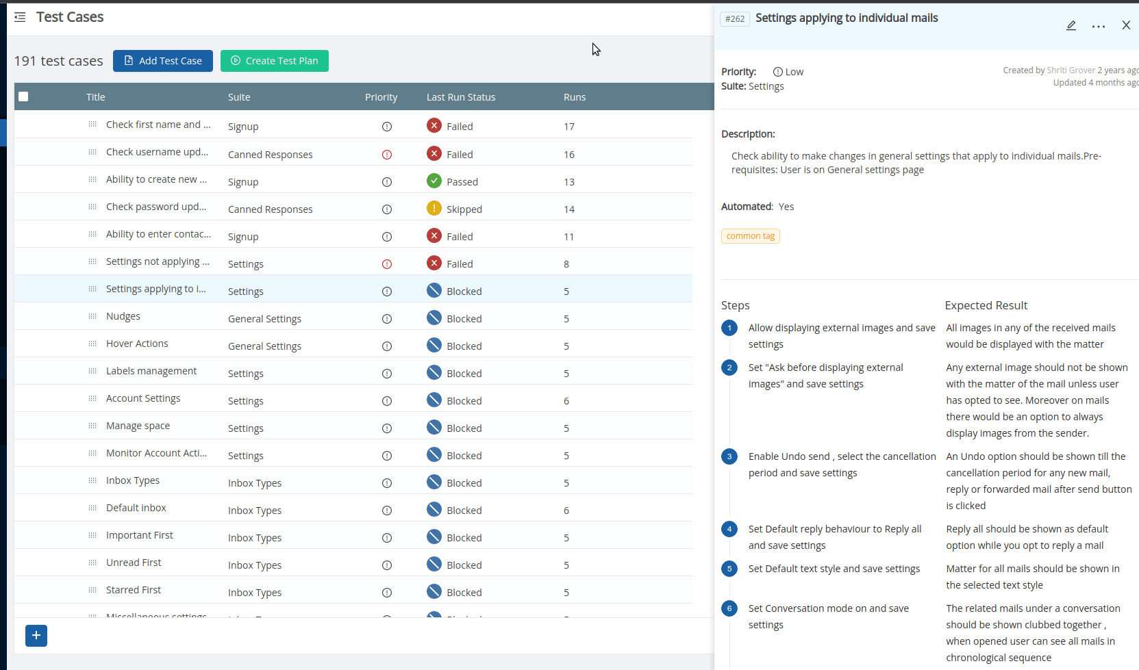
Task: Open the Settings not applying test case
Action: (x=158, y=261)
